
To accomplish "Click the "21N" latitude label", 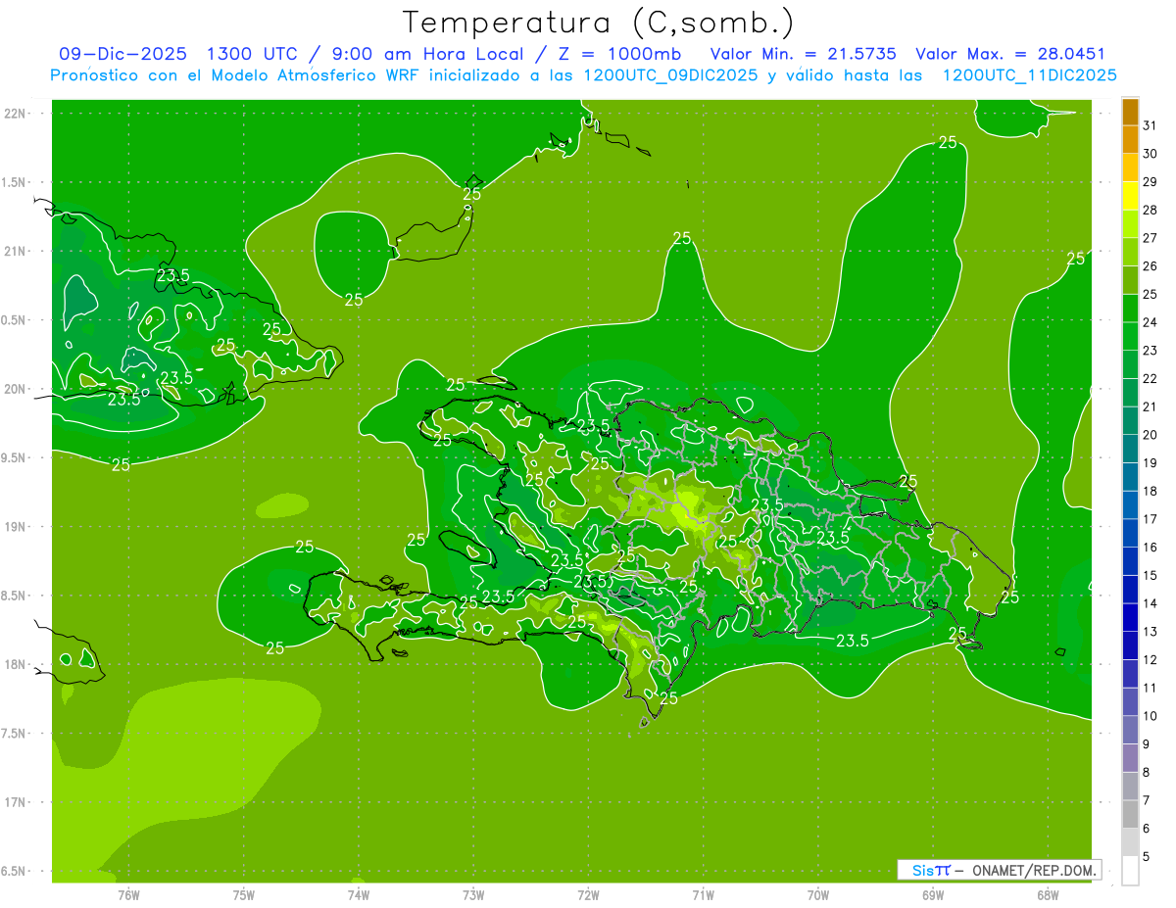I will [x=16, y=251].
